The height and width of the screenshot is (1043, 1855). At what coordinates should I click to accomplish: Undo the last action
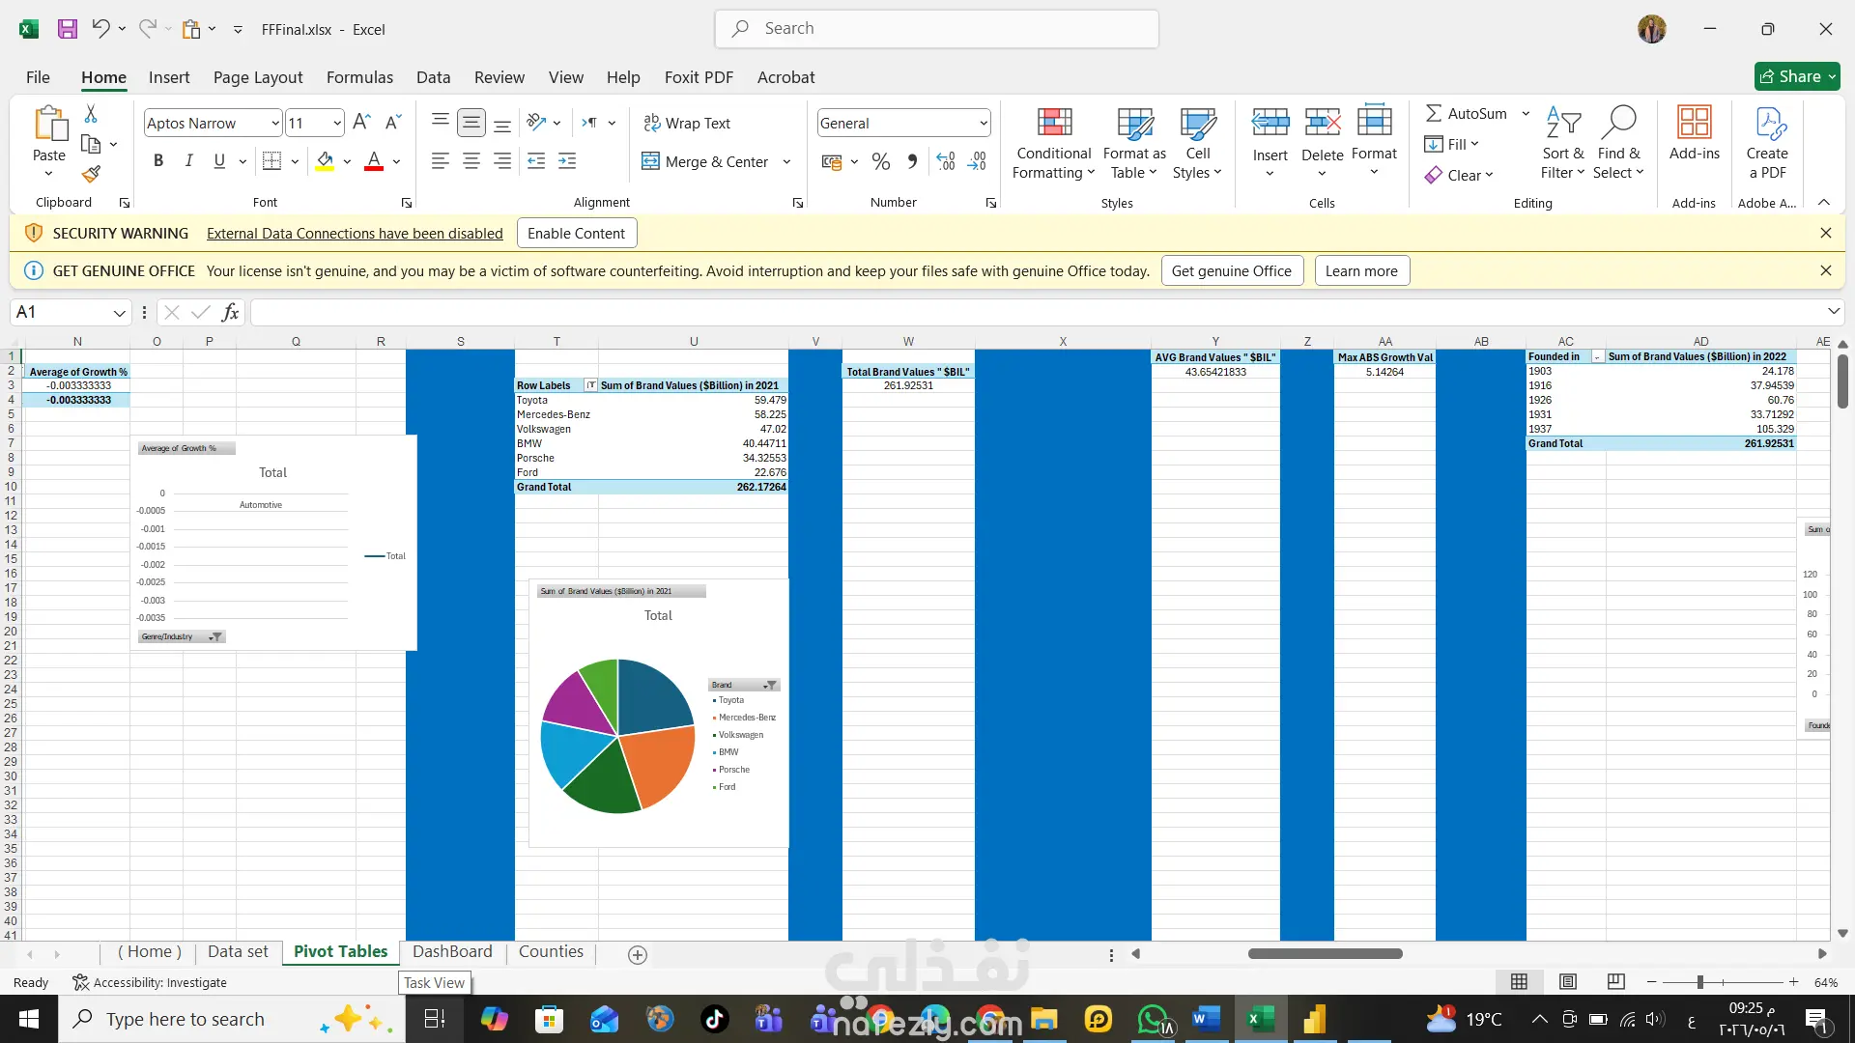tap(100, 29)
